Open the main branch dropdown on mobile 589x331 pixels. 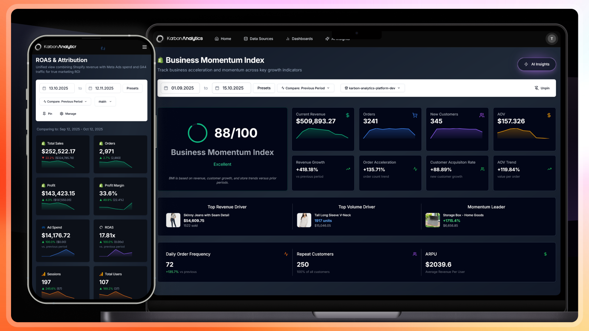pos(105,102)
